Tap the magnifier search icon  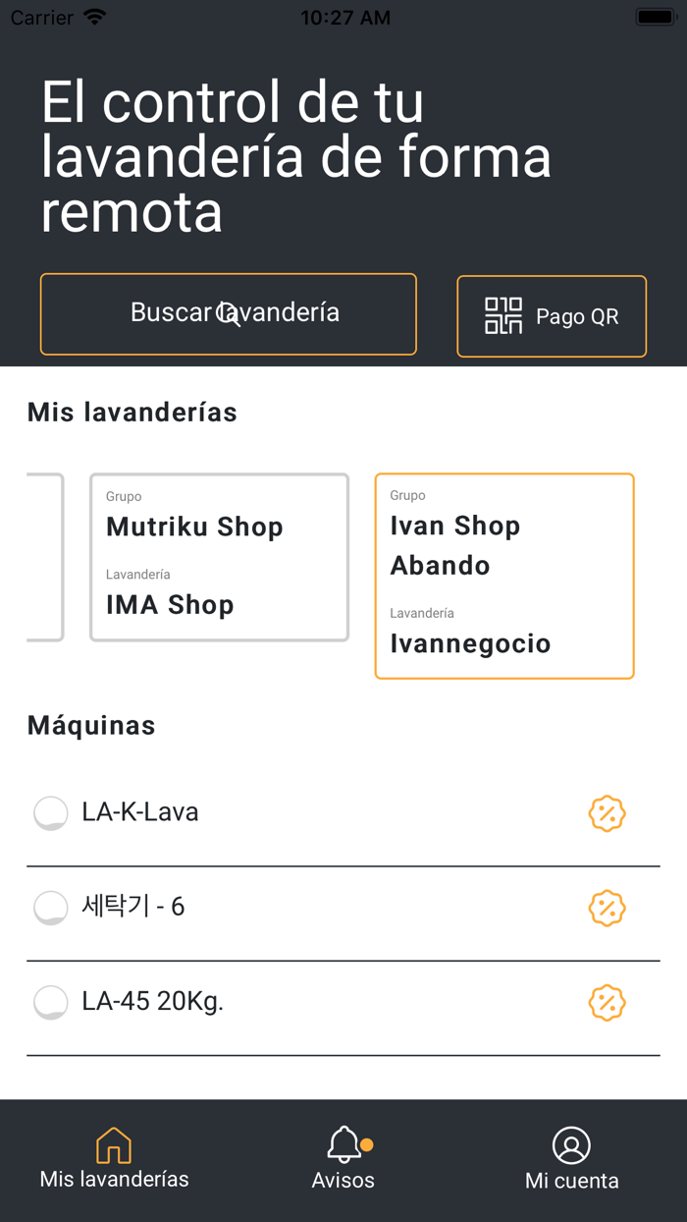pyautogui.click(x=229, y=314)
